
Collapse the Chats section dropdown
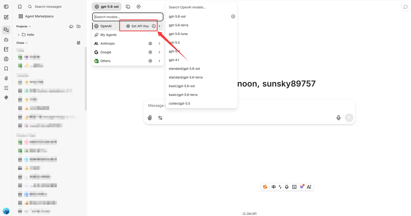point(22,43)
